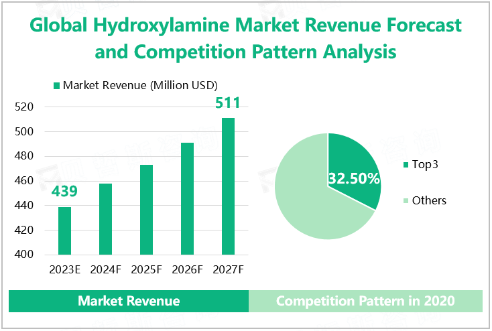Image resolution: width=492 pixels, height=331 pixels.
Task: Click the 511 data label
Action: (228, 103)
